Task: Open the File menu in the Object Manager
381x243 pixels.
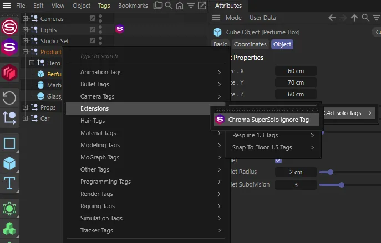Action: click(x=21, y=6)
